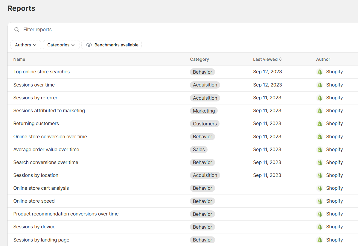The image size is (358, 246).
Task: Click Sep 11, 2023 for Sessions by location
Action: (267, 175)
